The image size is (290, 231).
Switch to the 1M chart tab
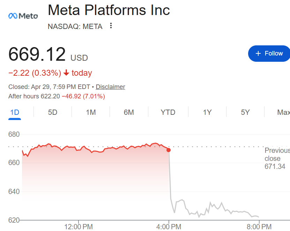[91, 112]
